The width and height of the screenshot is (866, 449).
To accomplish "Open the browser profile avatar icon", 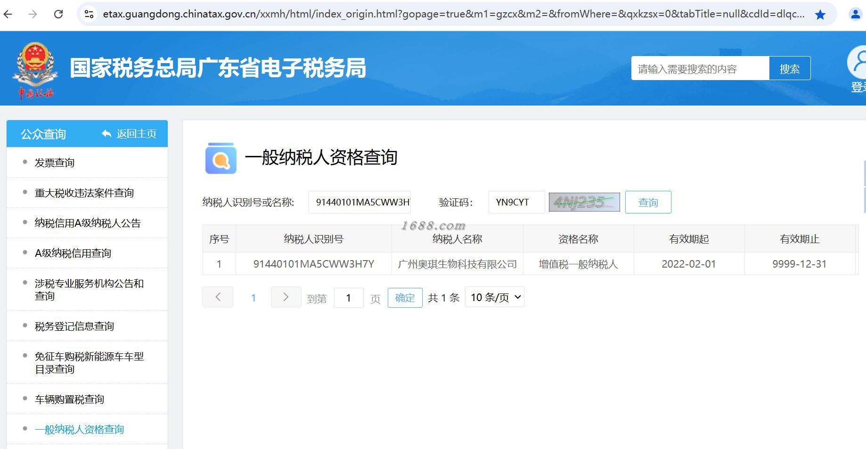I will pyautogui.click(x=855, y=14).
